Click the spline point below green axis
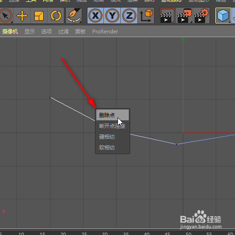 176,144
